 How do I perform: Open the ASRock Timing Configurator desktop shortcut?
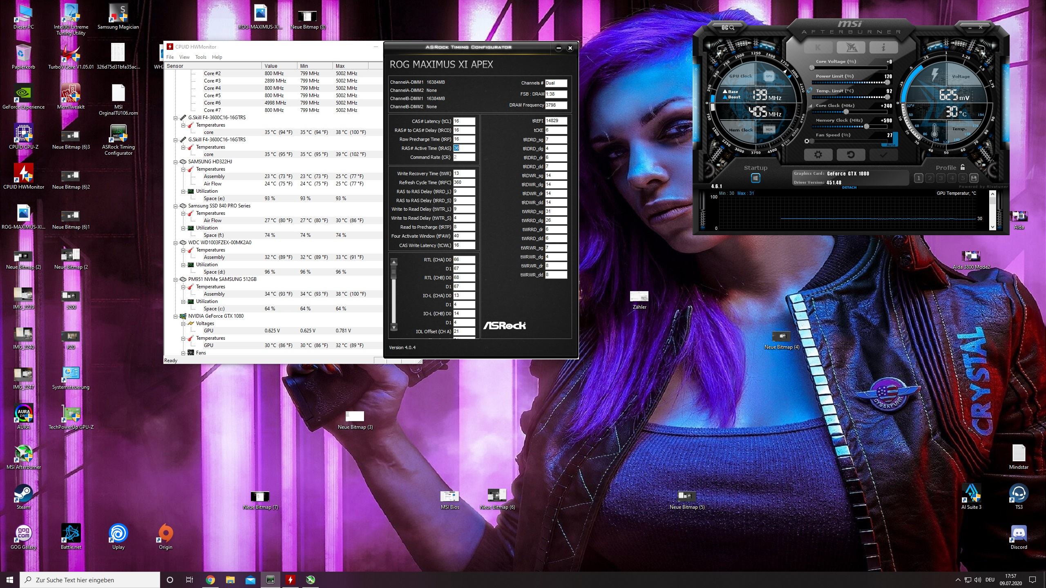pos(118,140)
